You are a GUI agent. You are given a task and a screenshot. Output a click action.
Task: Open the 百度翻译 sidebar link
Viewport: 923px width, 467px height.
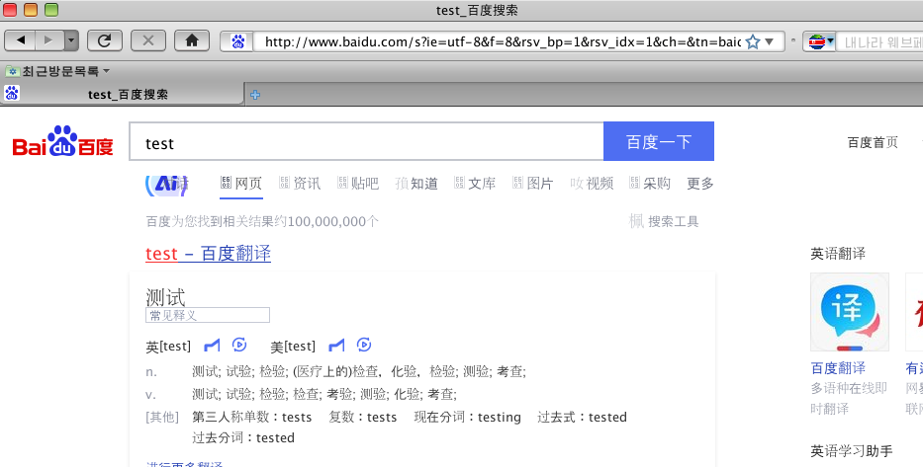tap(838, 368)
